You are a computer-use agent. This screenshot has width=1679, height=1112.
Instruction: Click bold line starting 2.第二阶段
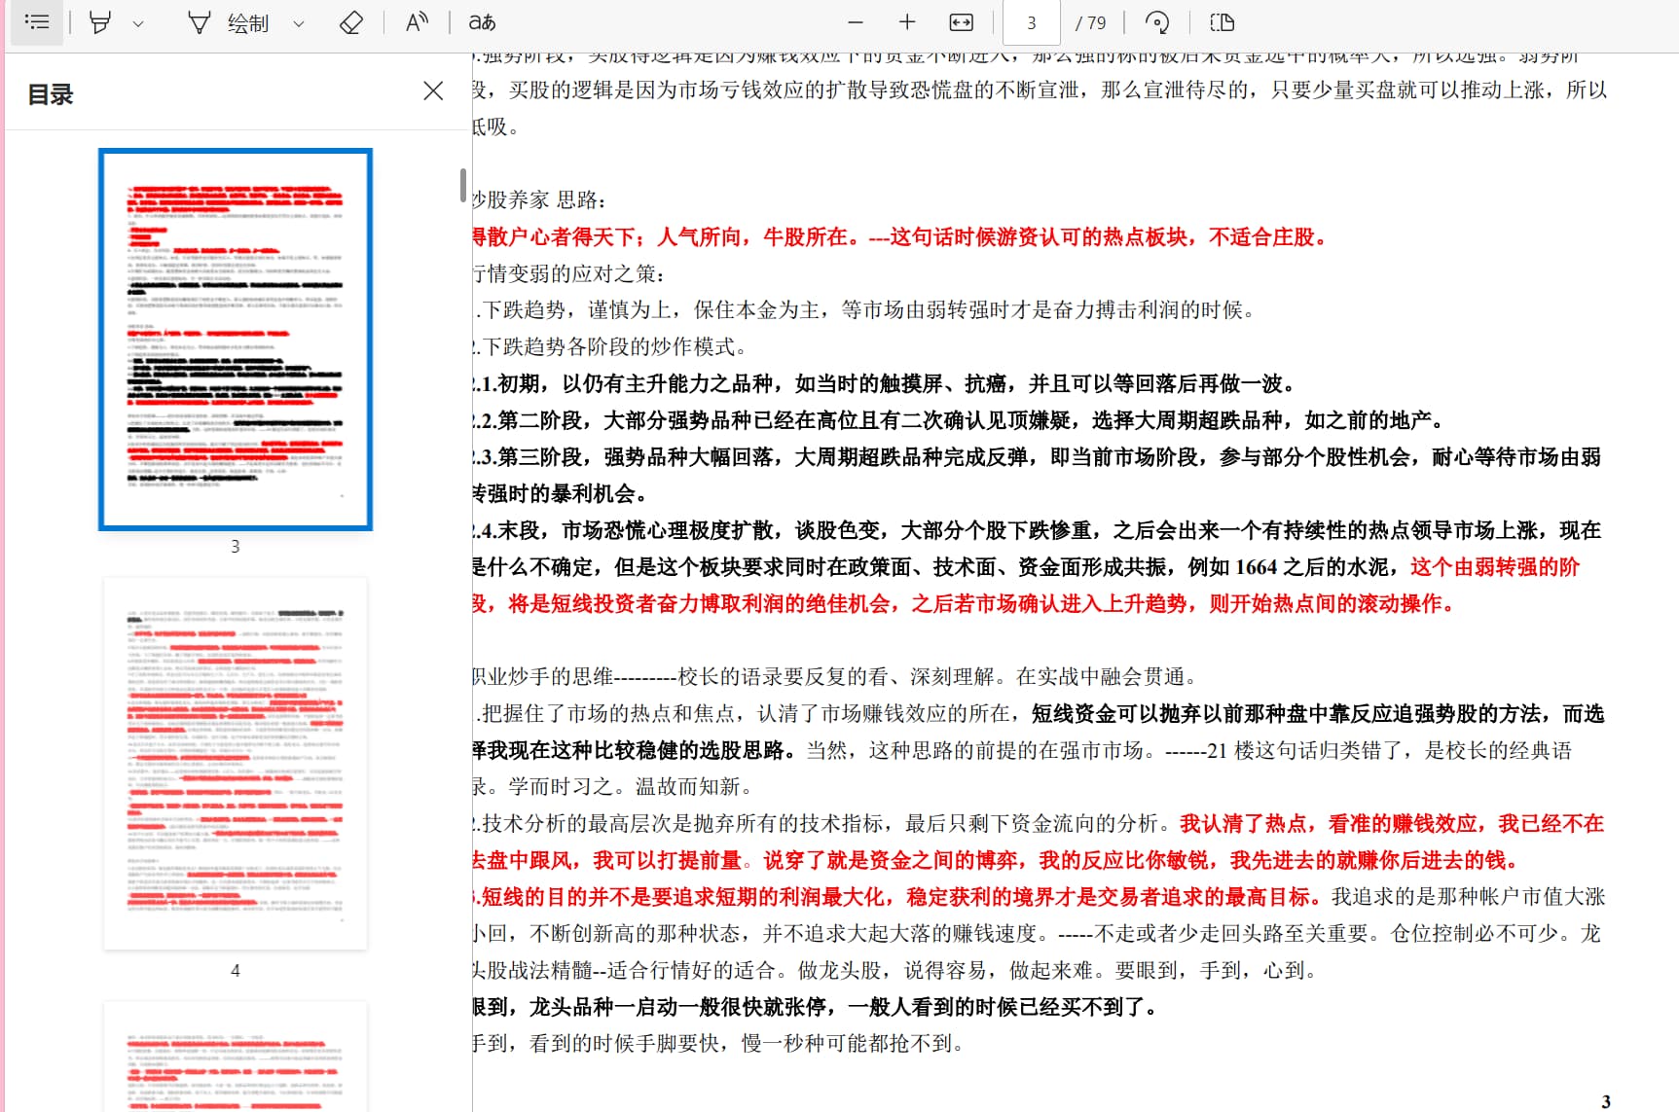pyautogui.click(x=960, y=420)
